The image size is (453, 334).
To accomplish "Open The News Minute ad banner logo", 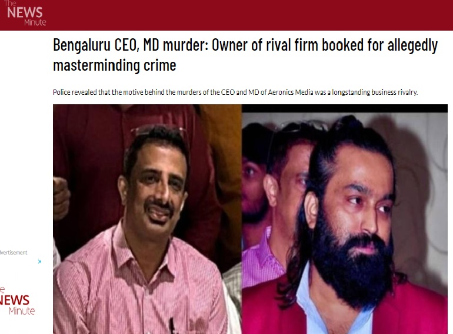I will [x=17, y=301].
